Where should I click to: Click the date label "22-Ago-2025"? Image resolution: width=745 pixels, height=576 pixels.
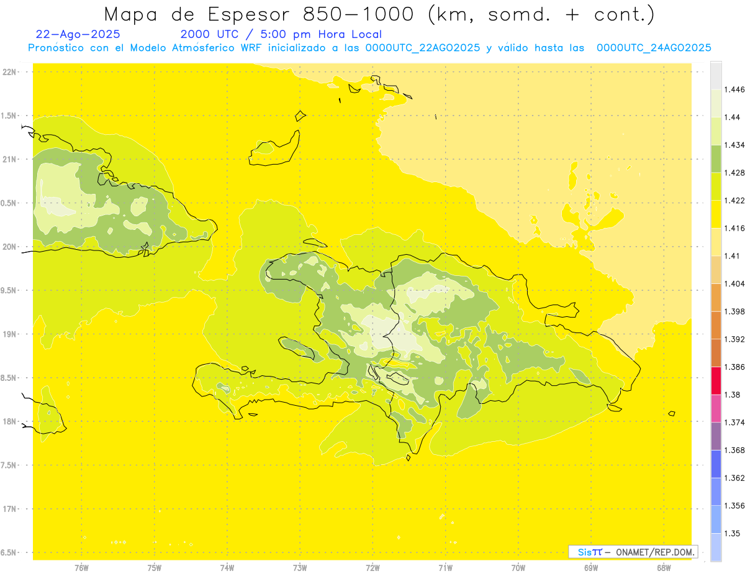coord(78,34)
